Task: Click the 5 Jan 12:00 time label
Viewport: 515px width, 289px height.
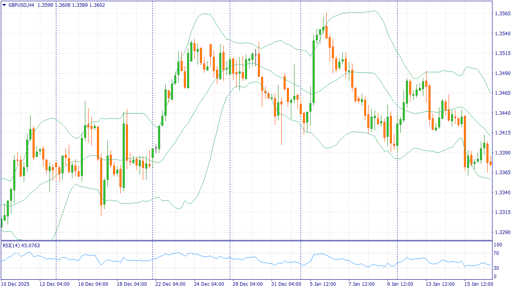Action: (x=323, y=284)
